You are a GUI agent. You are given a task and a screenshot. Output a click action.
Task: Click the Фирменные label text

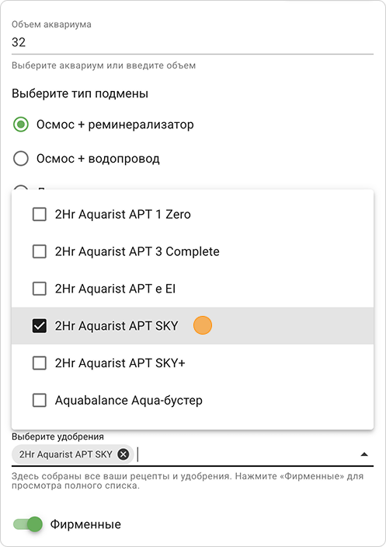(x=85, y=524)
